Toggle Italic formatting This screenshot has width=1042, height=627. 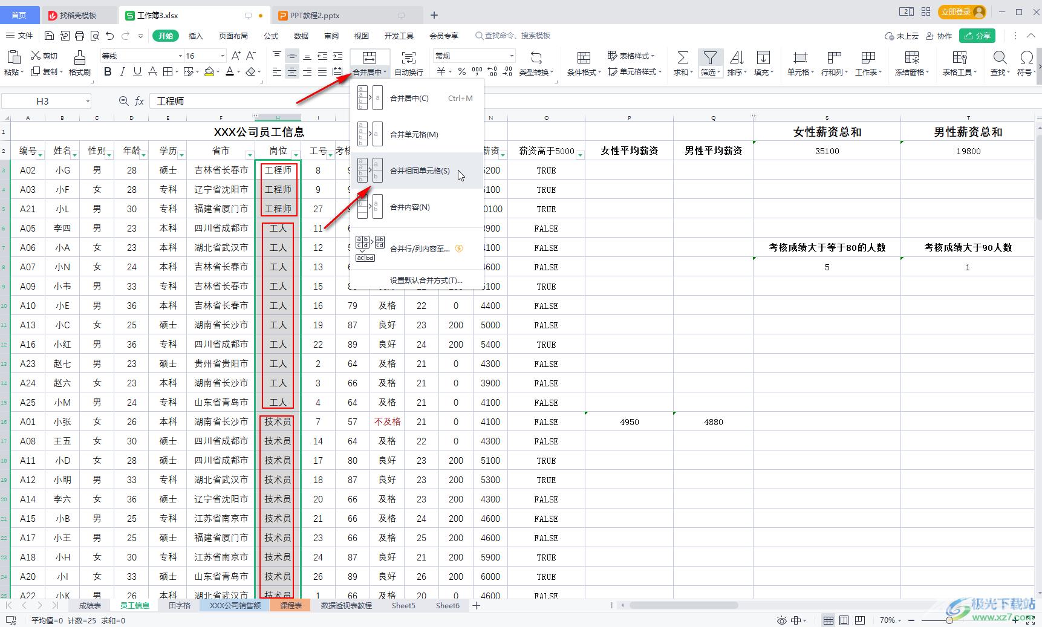pyautogui.click(x=123, y=72)
